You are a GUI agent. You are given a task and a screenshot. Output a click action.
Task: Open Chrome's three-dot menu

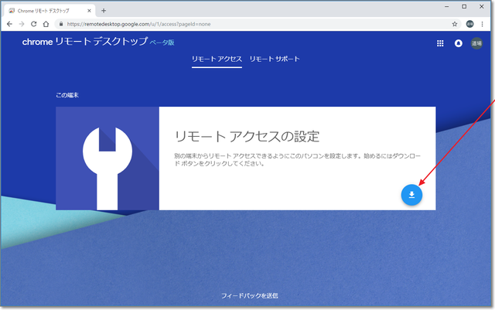coord(482,24)
